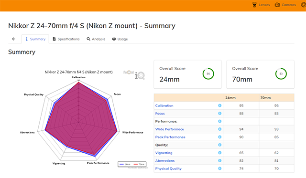The width and height of the screenshot is (306, 178).
Task: Click the Vignetting 24mm value 65
Action: (241, 153)
